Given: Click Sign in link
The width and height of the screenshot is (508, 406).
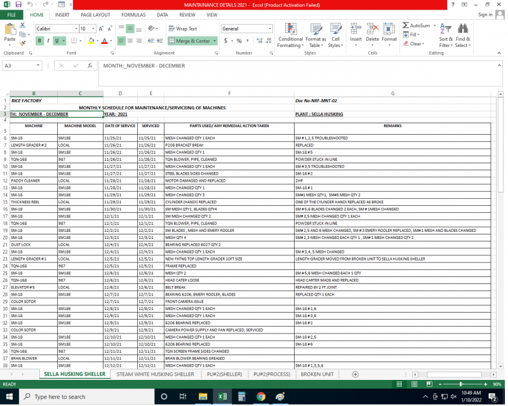Looking at the screenshot, I should tap(485, 15).
